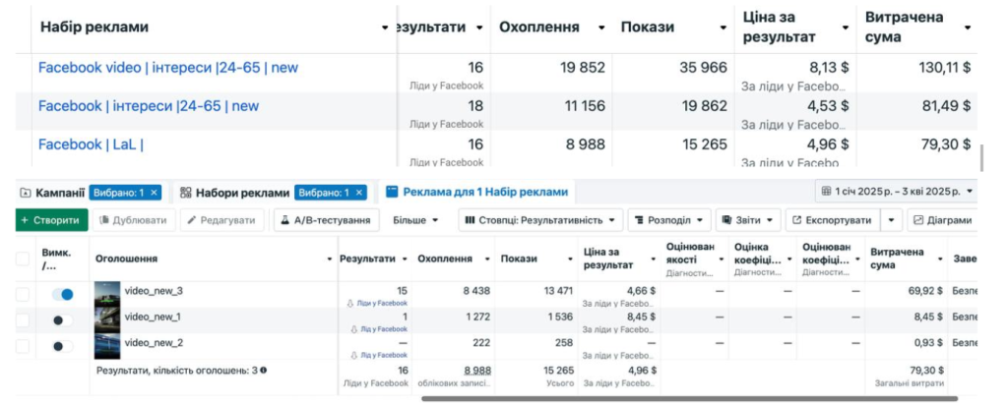Click the Дублювати button

[x=134, y=220]
